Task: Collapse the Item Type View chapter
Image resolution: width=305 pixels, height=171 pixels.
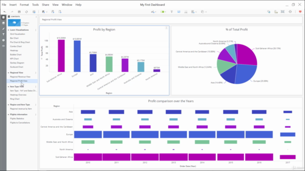Action: [x=9, y=86]
